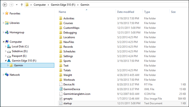The image size is (189, 107).
Task: Click the Forward arrow navigation button
Action: (11, 5)
